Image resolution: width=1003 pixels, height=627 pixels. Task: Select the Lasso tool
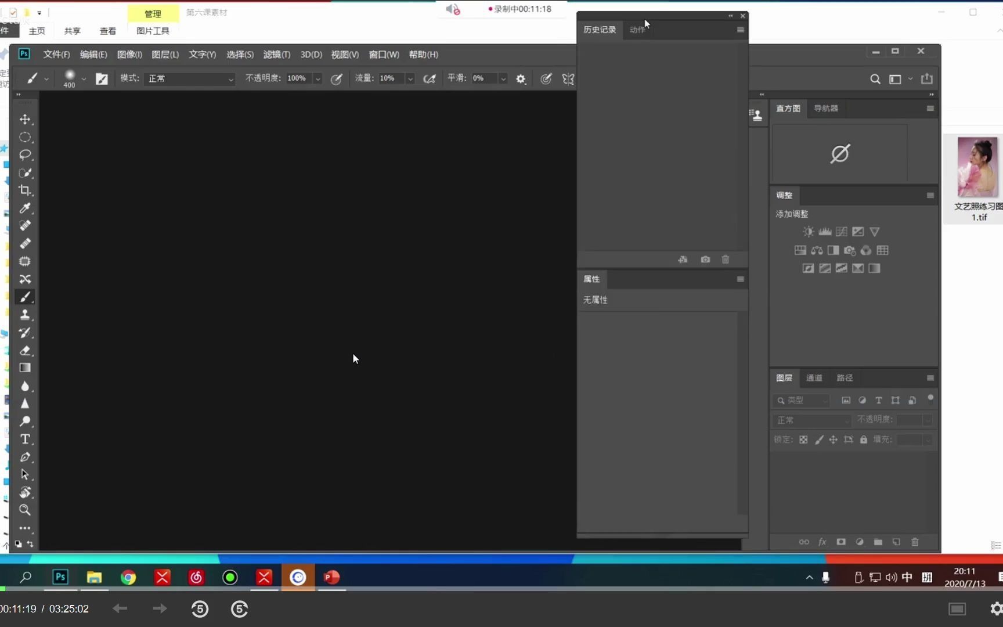pos(25,155)
